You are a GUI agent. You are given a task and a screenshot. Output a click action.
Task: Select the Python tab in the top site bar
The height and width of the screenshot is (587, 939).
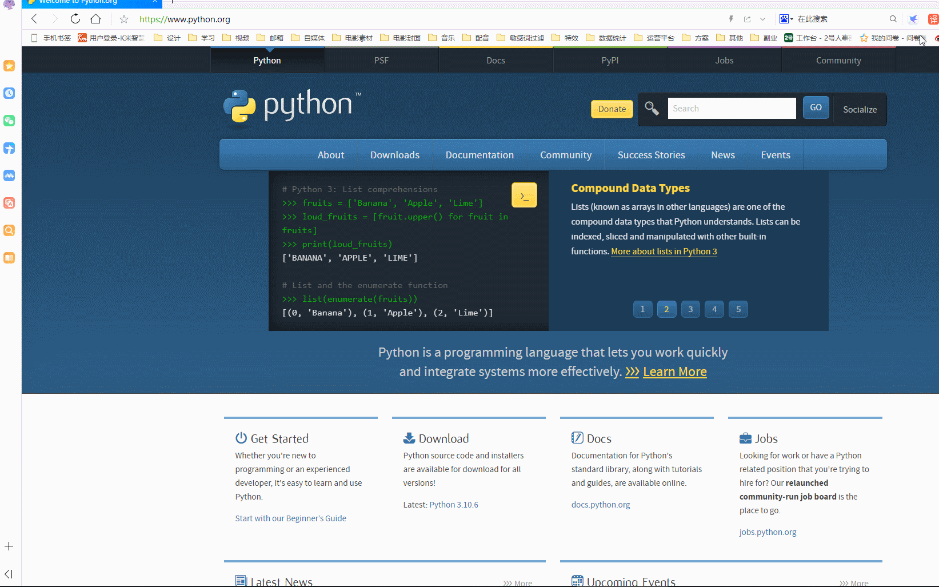coord(267,60)
